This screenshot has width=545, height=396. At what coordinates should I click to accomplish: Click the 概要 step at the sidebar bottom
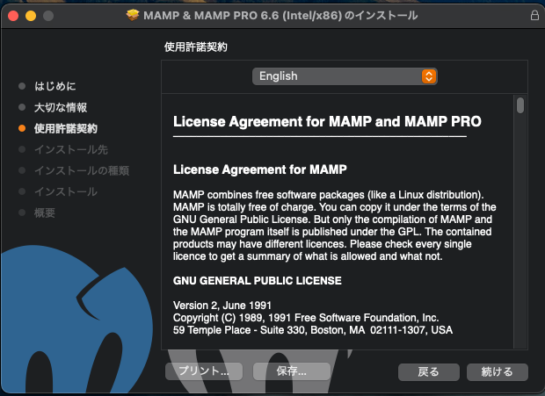[45, 212]
